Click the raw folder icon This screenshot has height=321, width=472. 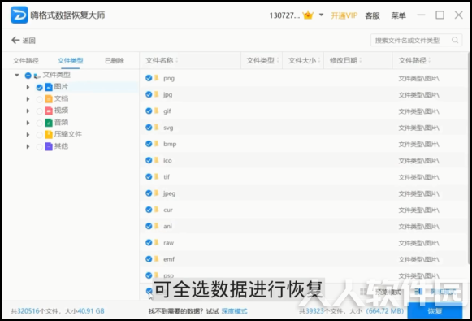pyautogui.click(x=157, y=242)
